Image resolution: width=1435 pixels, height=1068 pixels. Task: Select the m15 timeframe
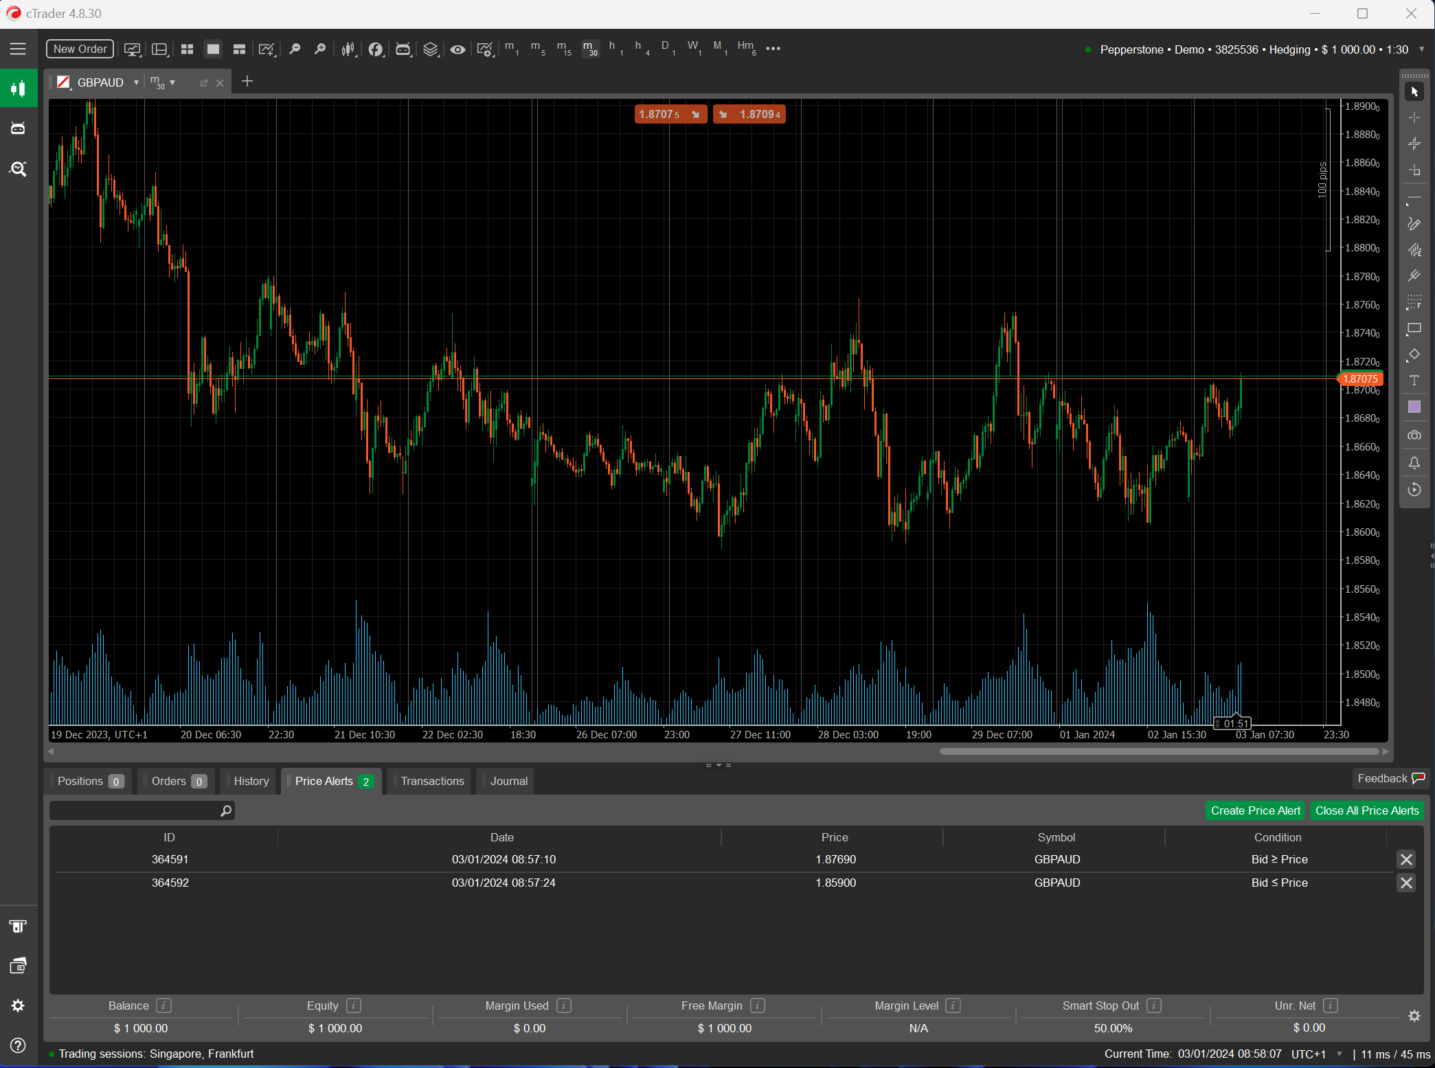coord(564,48)
